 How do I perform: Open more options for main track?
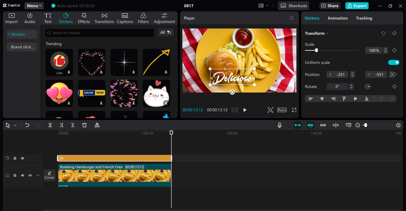point(38,175)
